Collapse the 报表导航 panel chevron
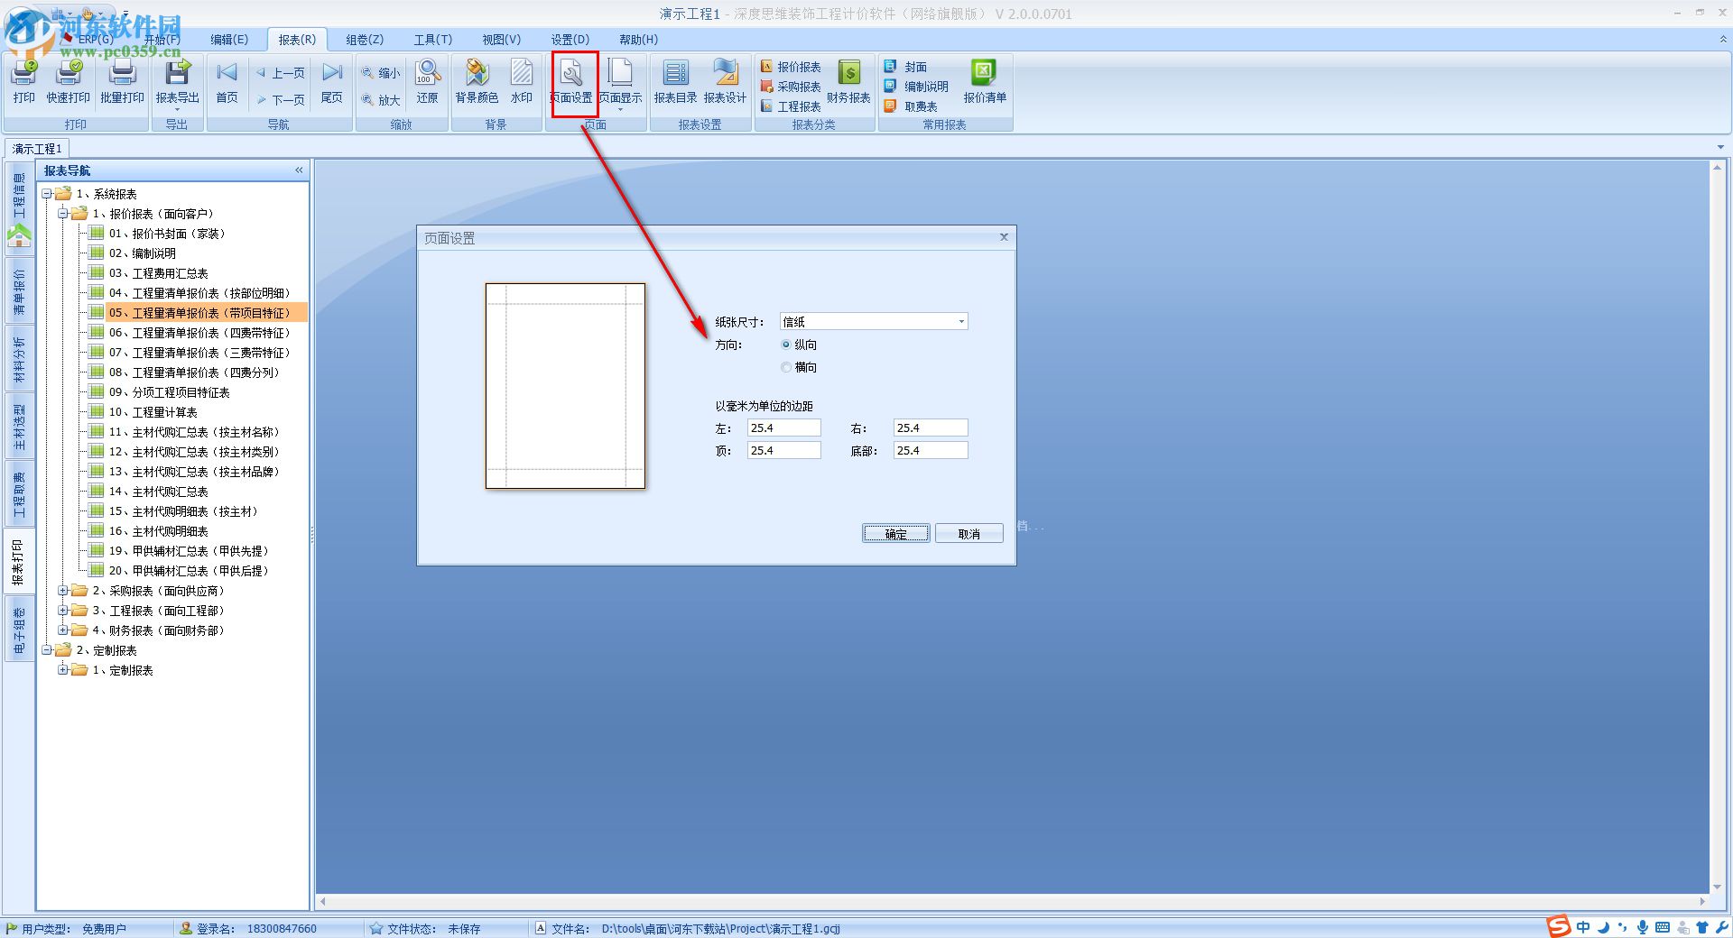This screenshot has width=1733, height=938. click(299, 170)
